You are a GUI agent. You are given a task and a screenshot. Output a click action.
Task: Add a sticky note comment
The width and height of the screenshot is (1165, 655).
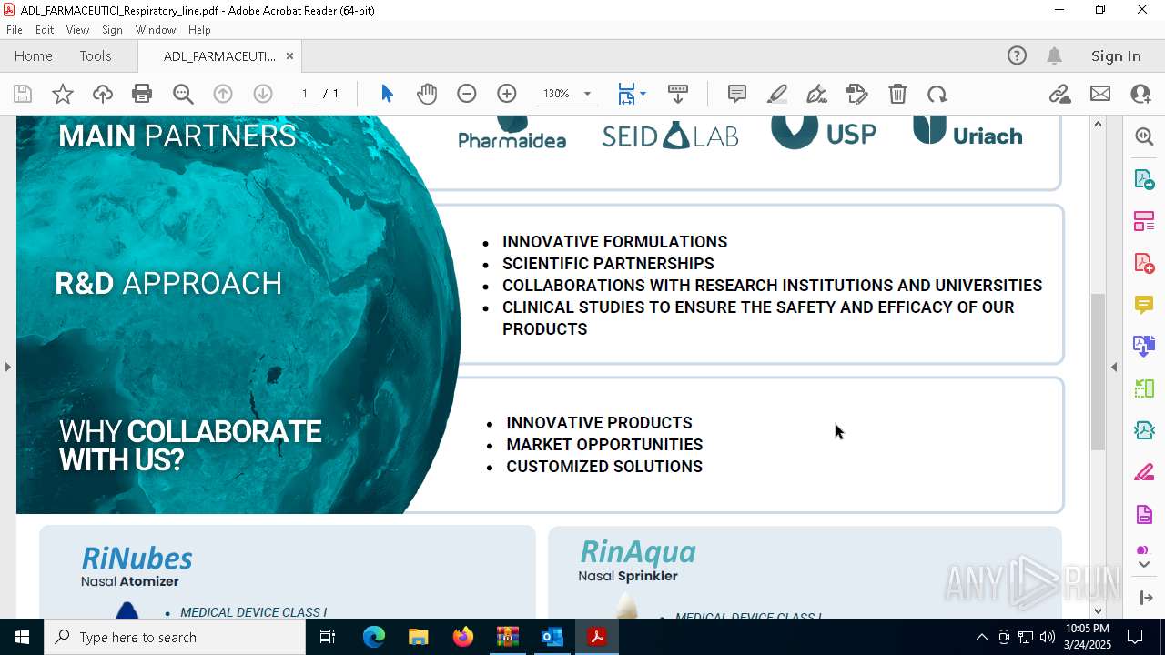point(737,94)
